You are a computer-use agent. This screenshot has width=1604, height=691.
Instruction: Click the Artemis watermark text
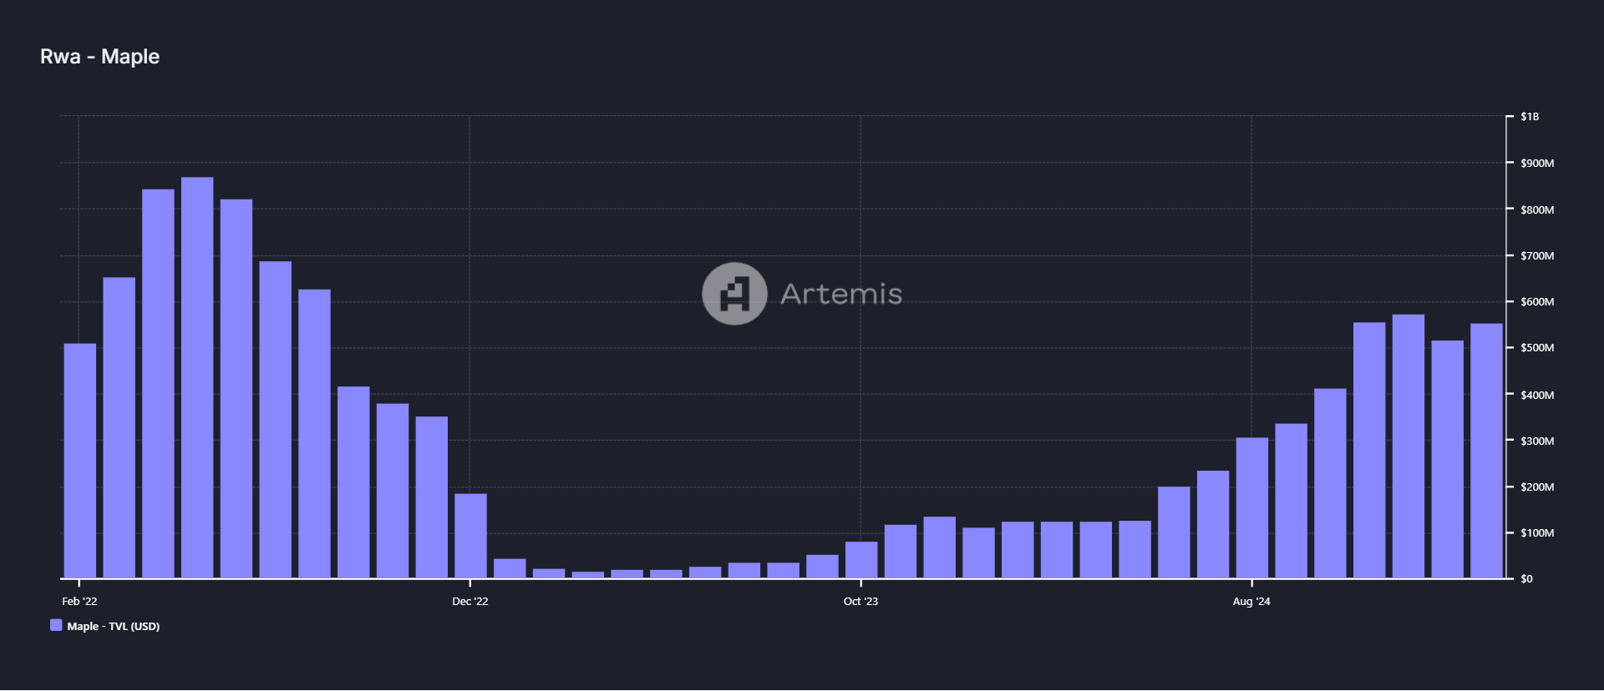[840, 294]
